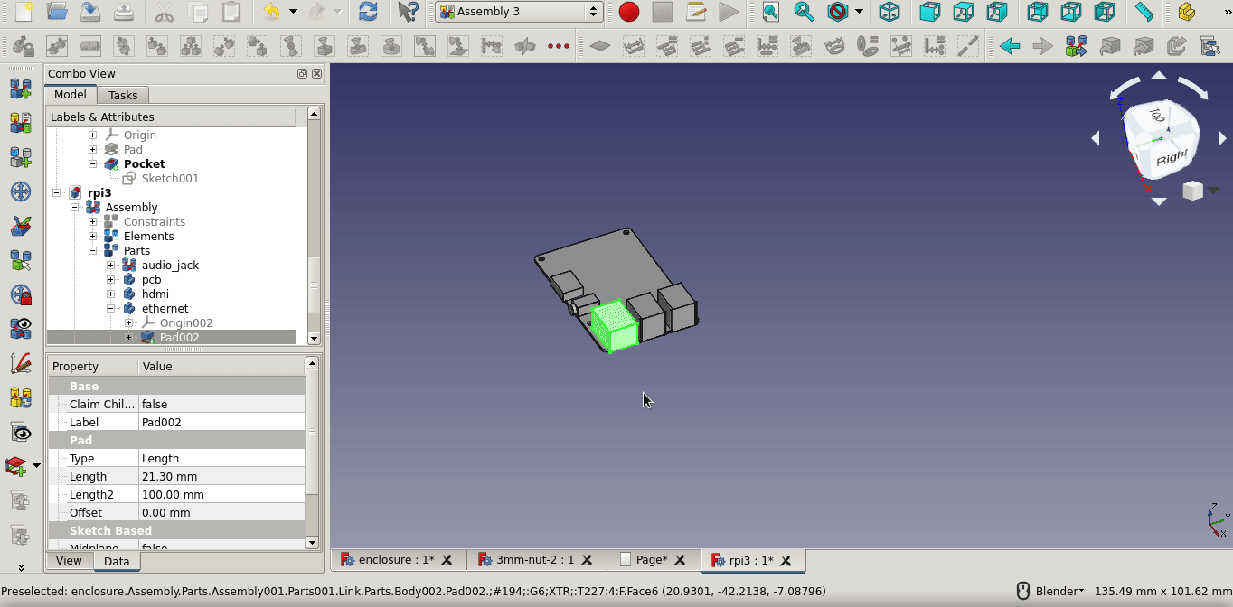Screen dimensions: 1233x607
Task: Create a new assembly from the left sidebar
Action: [x=20, y=89]
